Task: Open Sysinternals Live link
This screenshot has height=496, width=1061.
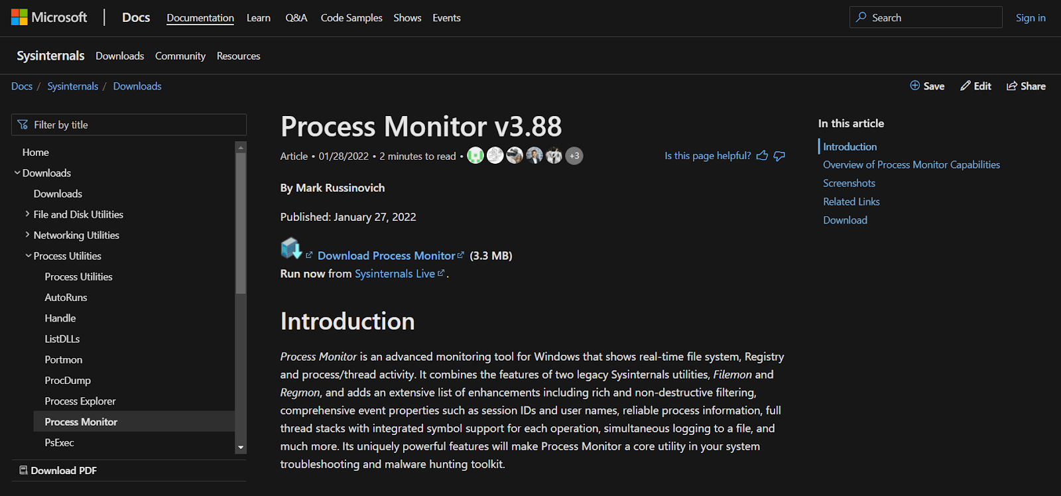Action: pyautogui.click(x=395, y=273)
